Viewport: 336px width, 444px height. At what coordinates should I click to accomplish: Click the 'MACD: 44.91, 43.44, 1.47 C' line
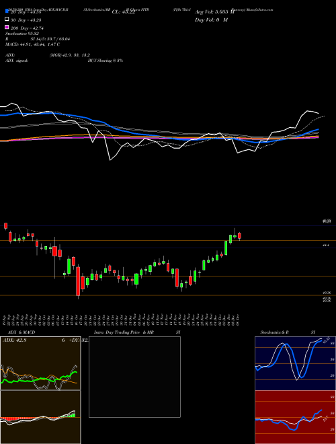32,44
